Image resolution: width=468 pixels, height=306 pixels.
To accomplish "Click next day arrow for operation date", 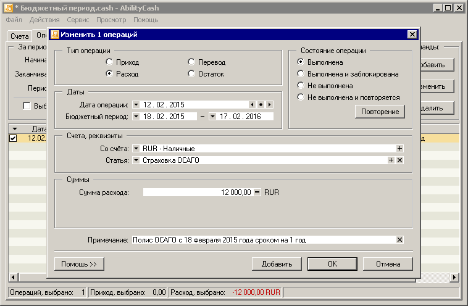I will (x=269, y=105).
